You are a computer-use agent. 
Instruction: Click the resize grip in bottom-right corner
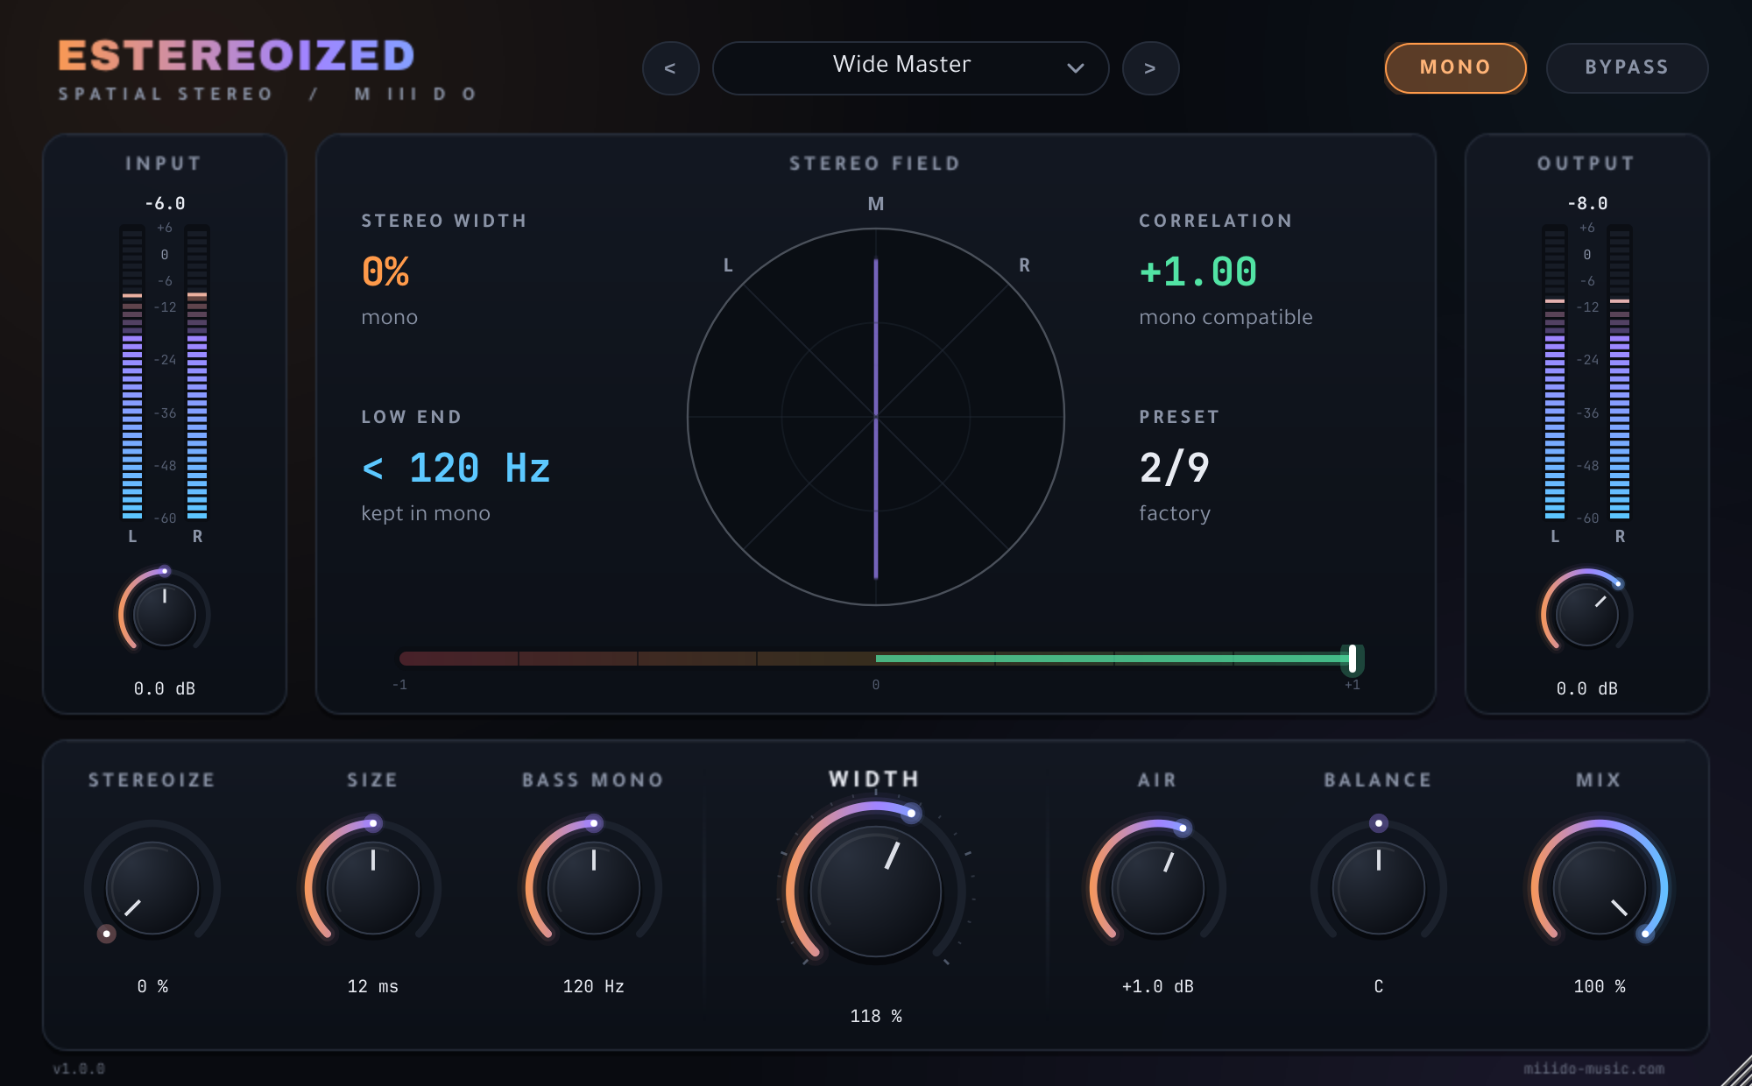point(1735,1070)
